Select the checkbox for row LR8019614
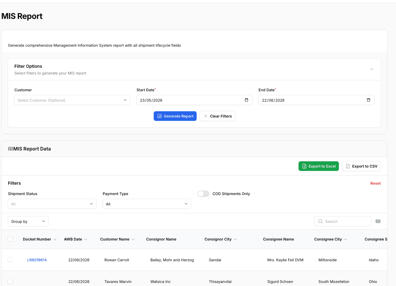The width and height of the screenshot is (396, 286). pos(10,260)
